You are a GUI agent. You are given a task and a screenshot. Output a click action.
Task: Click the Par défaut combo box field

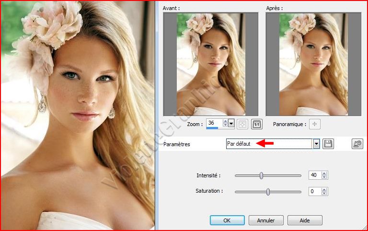point(268,144)
